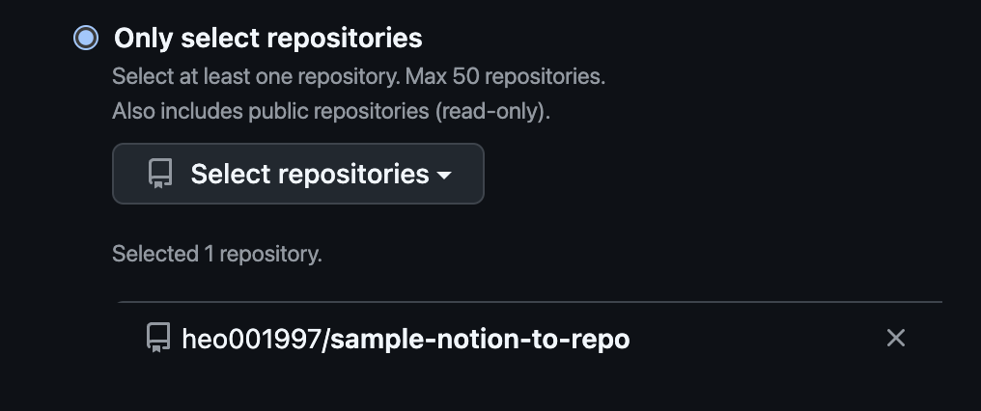The image size is (981, 411).
Task: Click the "Only select repositories" heading label
Action: point(267,39)
